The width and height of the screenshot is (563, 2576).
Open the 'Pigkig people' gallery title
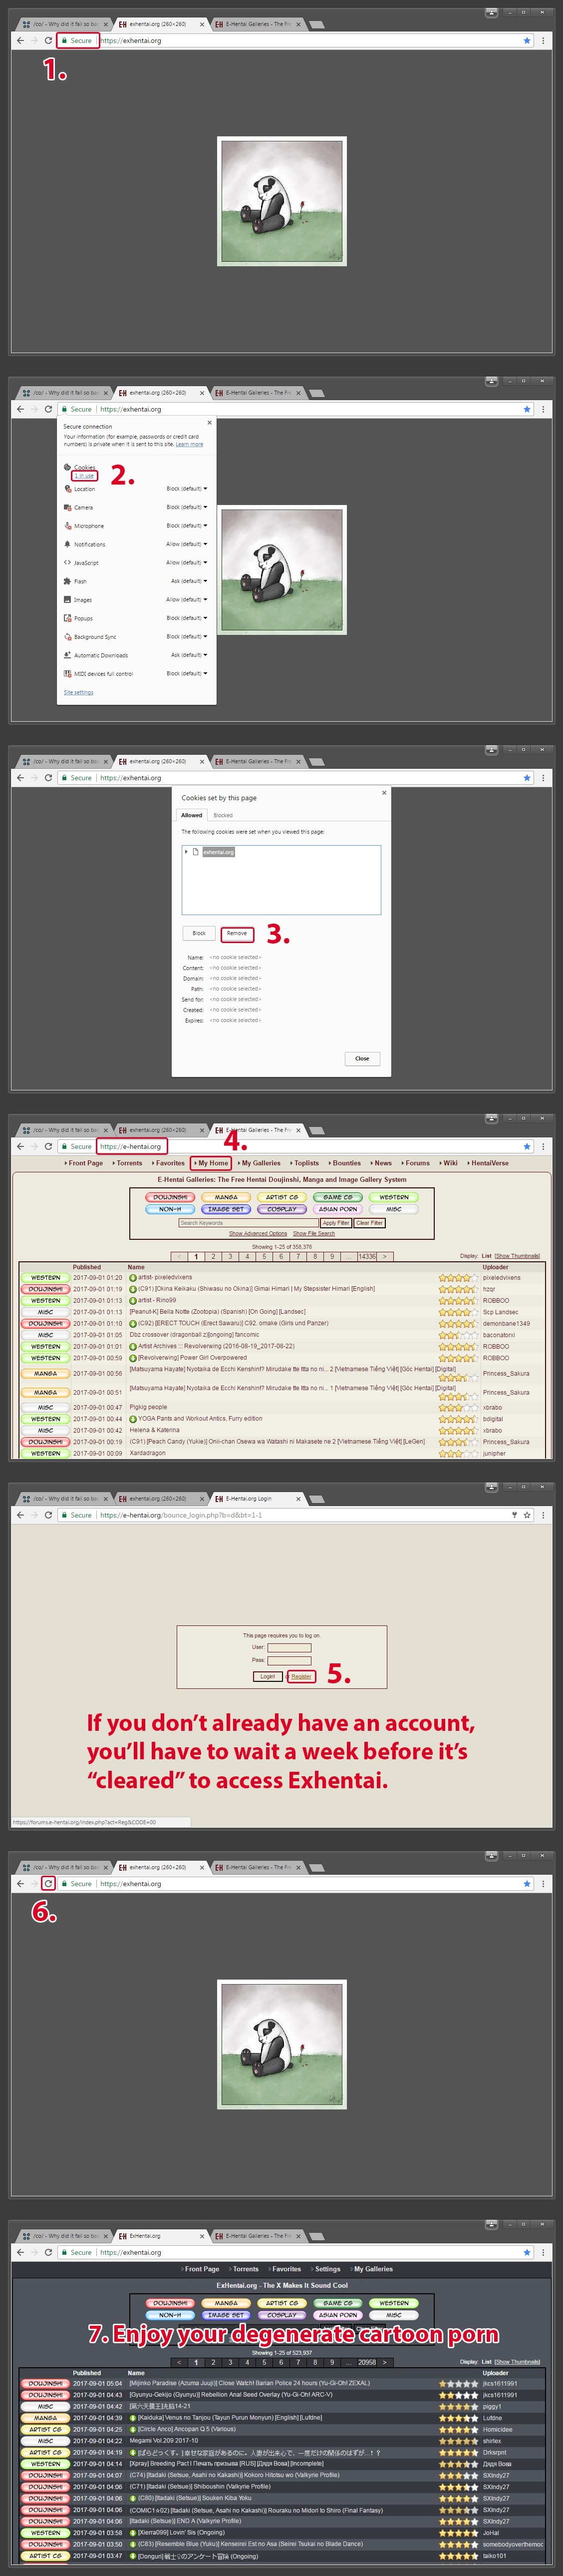148,1407
